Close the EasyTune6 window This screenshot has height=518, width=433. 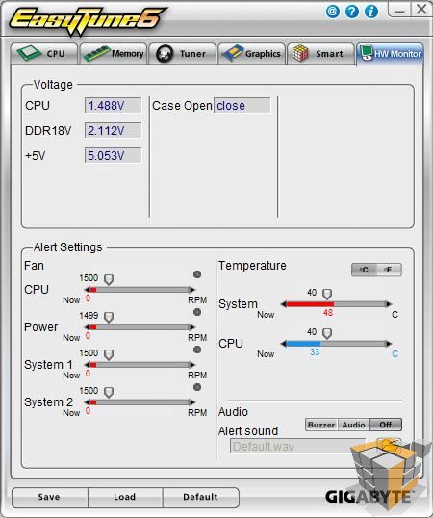tap(421, 10)
